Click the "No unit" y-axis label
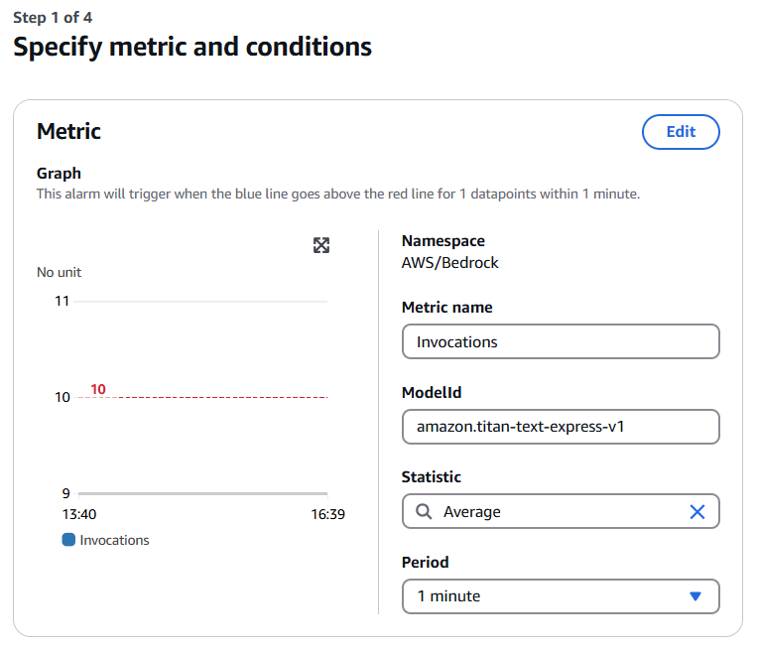The height and width of the screenshot is (652, 757). coord(60,272)
